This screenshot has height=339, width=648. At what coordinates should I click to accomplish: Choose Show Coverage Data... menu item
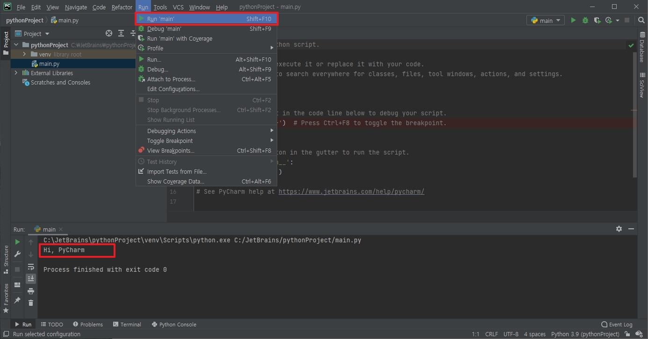[x=206, y=181]
